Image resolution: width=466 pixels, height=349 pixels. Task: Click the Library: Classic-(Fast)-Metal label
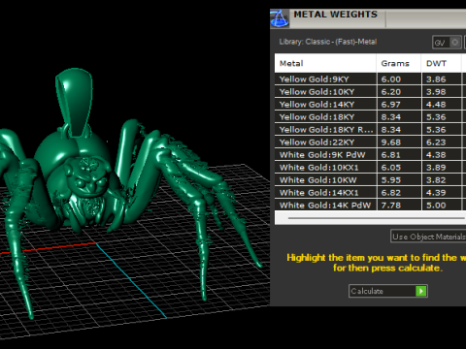coord(328,42)
